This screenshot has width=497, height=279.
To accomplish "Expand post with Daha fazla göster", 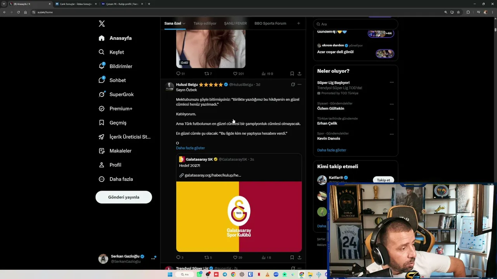I will coord(190,148).
